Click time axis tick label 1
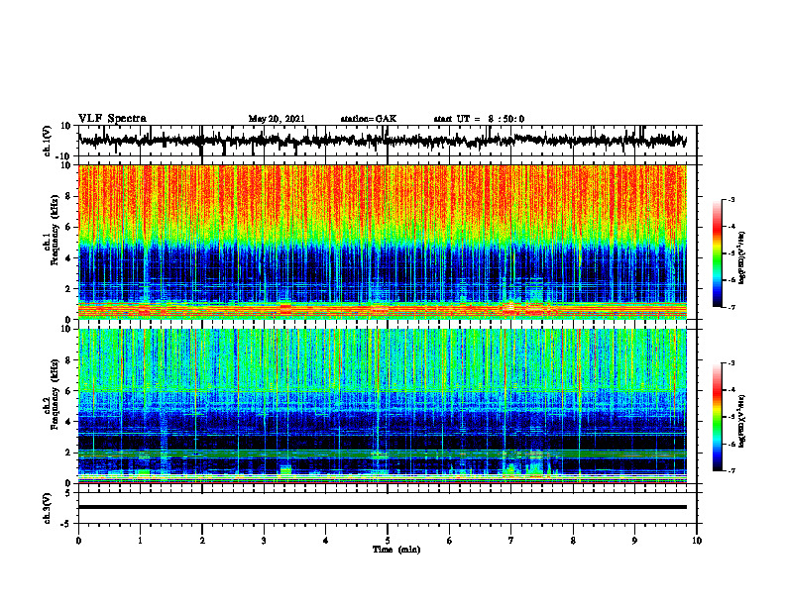Screen dimensions: 785x606 (140, 541)
